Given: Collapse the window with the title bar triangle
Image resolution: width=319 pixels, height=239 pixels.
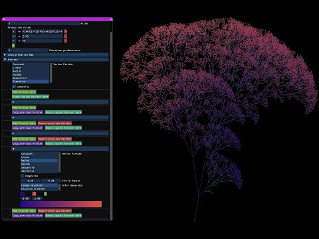Looking at the screenshot, I should [x=4, y=19].
